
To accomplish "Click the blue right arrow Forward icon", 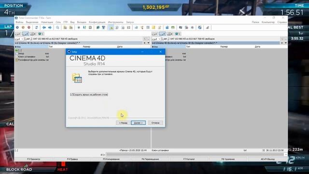I will click(50, 28).
